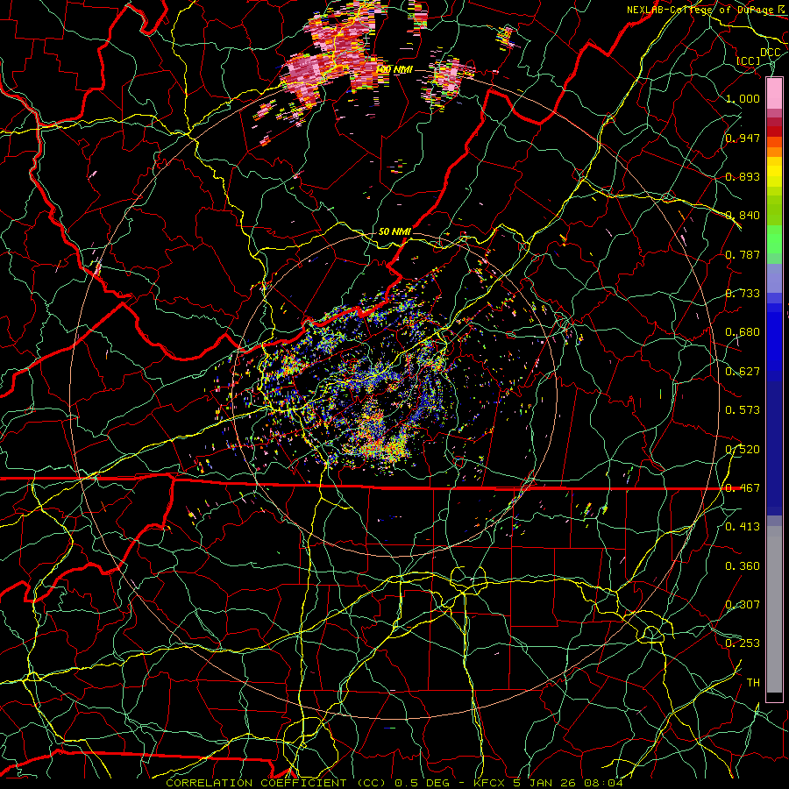Click the 1.000 legend value
This screenshot has width=789, height=789.
(x=743, y=98)
